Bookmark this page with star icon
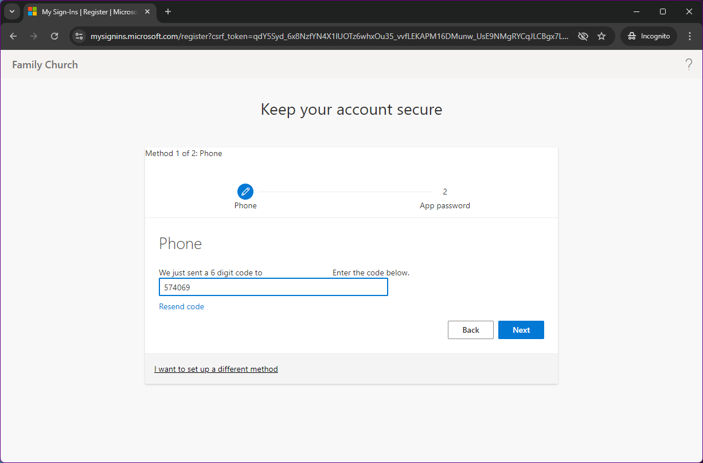The image size is (703, 463). pyautogui.click(x=602, y=36)
